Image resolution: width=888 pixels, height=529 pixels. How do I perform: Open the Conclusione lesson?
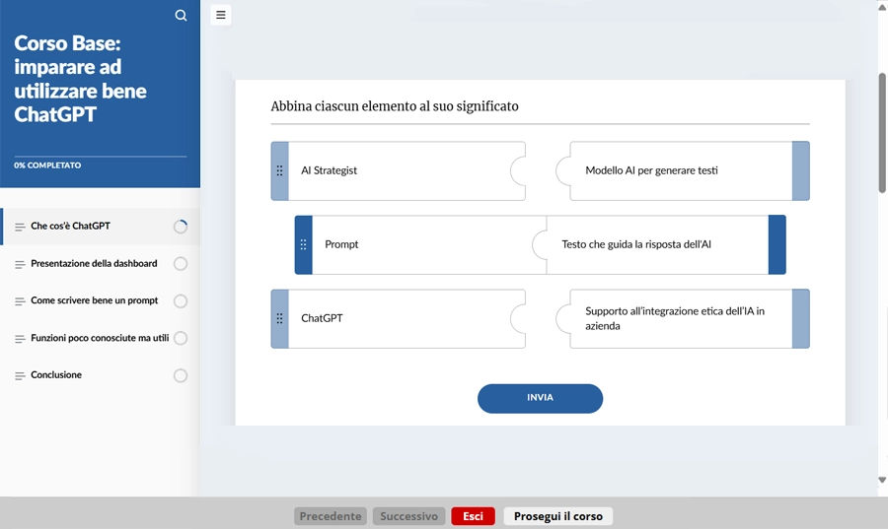tap(101, 375)
